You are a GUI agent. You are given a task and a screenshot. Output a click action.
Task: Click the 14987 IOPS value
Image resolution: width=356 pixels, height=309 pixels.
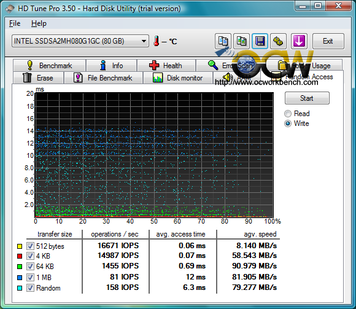coord(118,256)
